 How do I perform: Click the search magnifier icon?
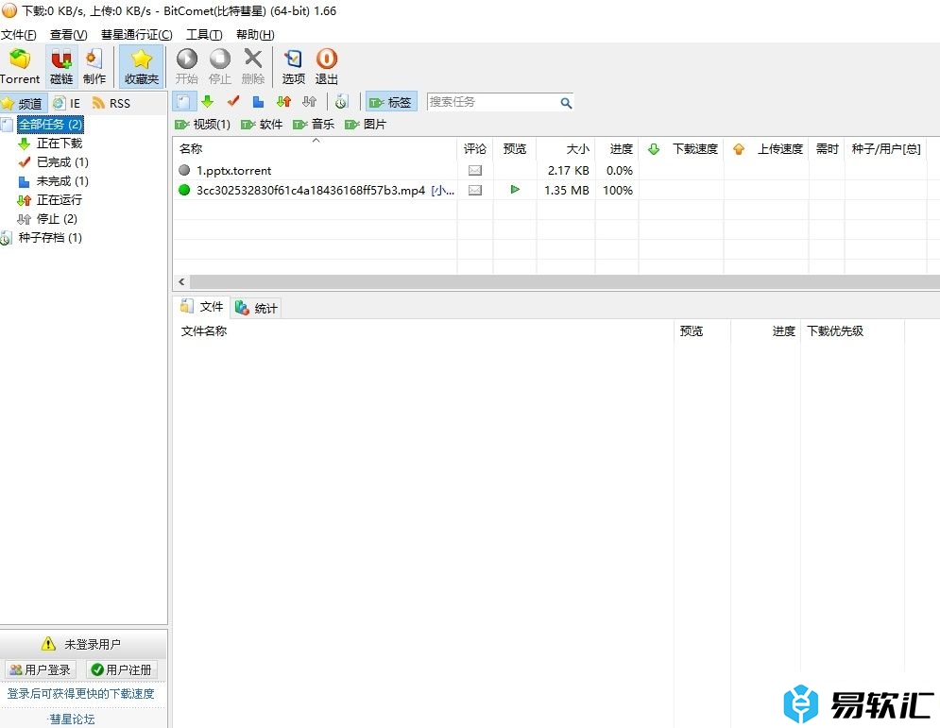coord(566,103)
